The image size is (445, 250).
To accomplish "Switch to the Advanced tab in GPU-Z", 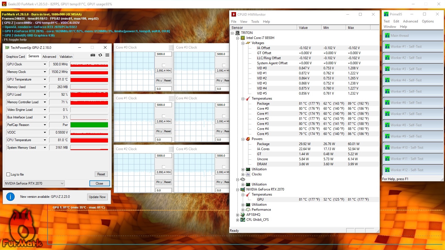I will [49, 57].
